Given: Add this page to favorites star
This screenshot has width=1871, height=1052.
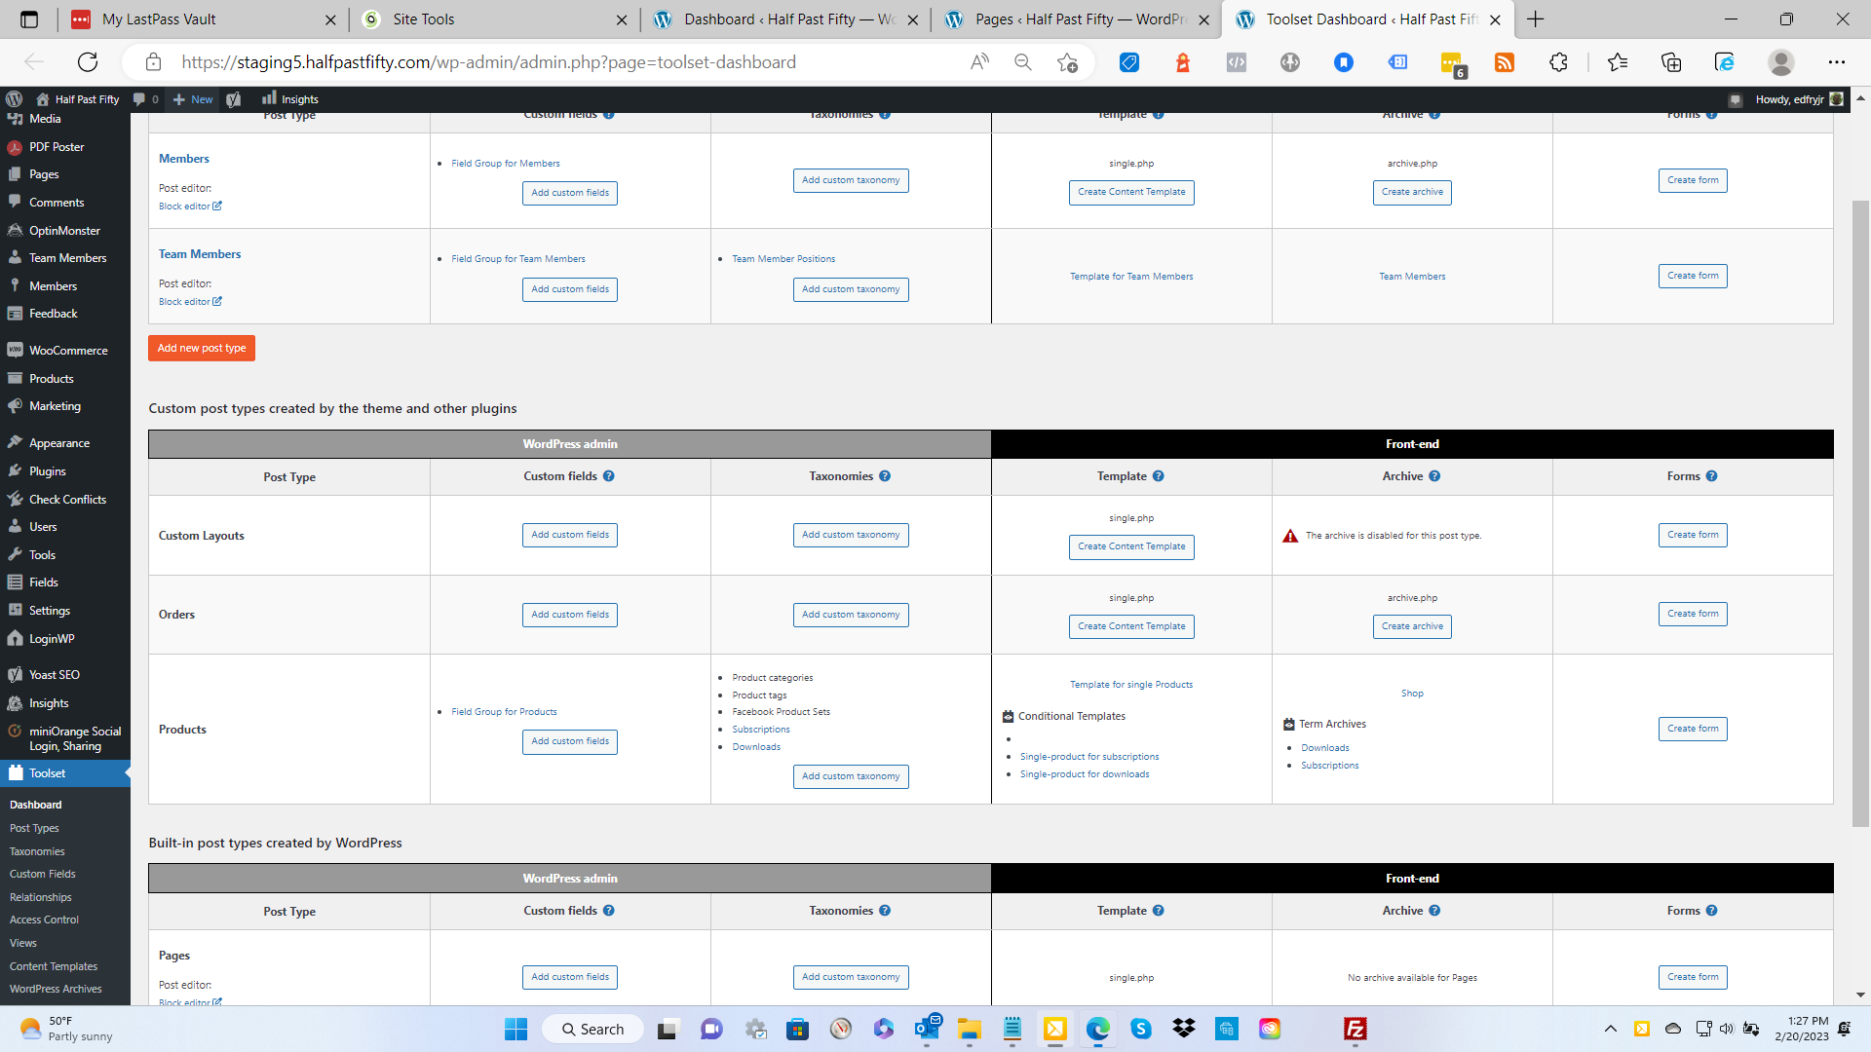Looking at the screenshot, I should click(1067, 62).
